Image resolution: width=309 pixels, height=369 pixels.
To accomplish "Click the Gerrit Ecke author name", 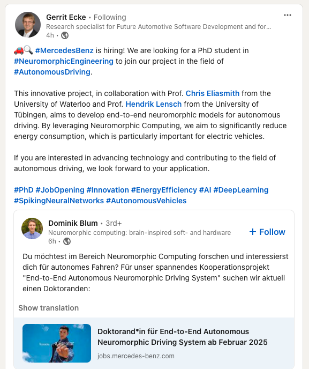I will (66, 17).
